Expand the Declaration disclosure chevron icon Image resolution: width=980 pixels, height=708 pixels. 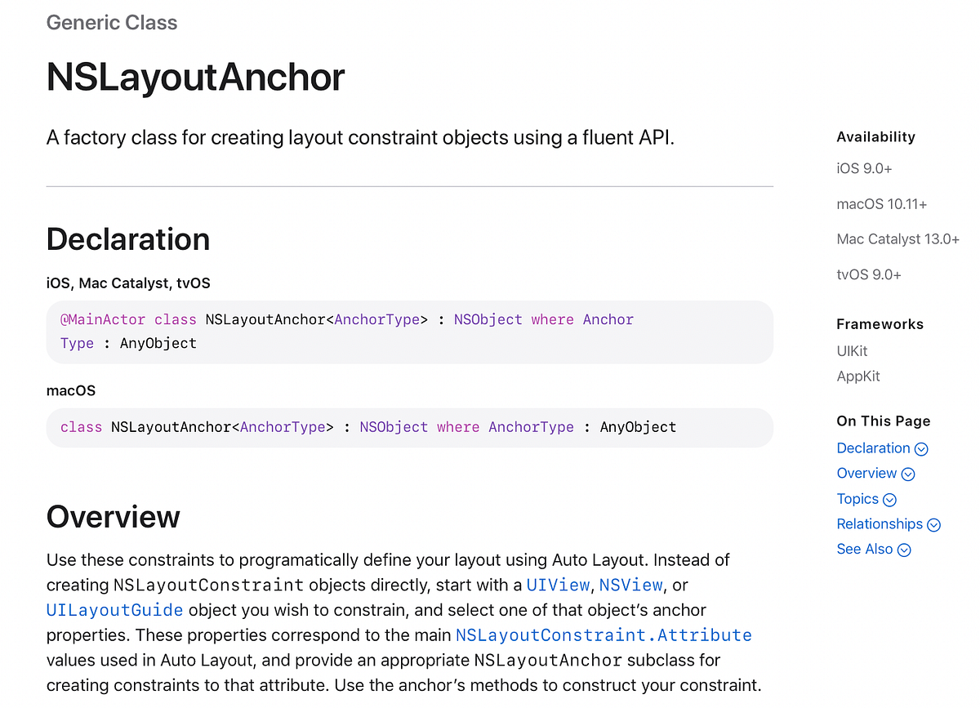[922, 448]
